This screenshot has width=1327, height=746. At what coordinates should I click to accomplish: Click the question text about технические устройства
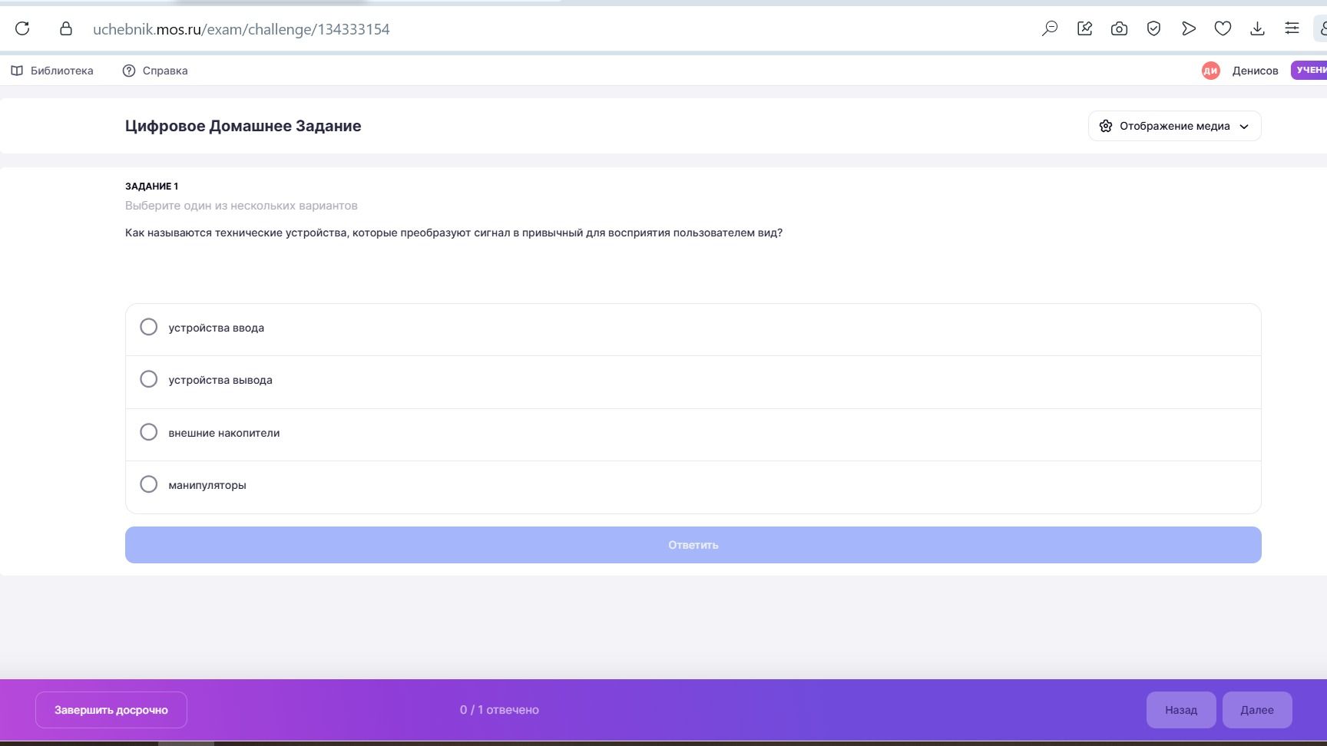[x=454, y=233]
